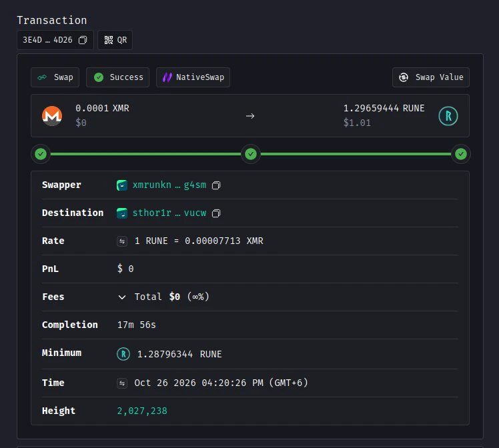Screen dimensions: 499x448
Task: Click the final progress step checkmark
Action: pyautogui.click(x=461, y=154)
